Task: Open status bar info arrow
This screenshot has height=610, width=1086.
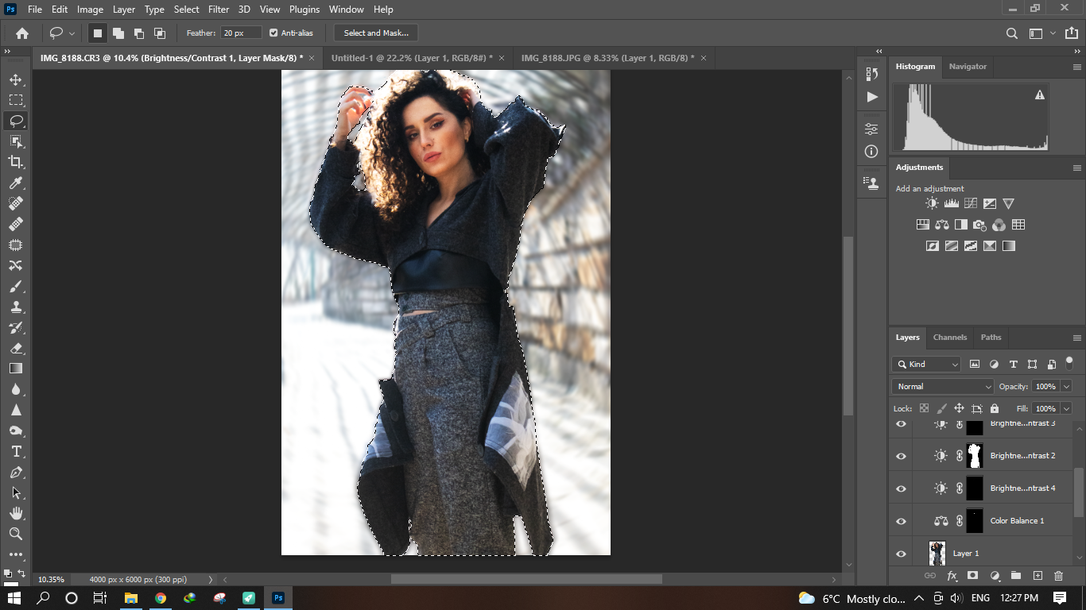Action: 210,580
